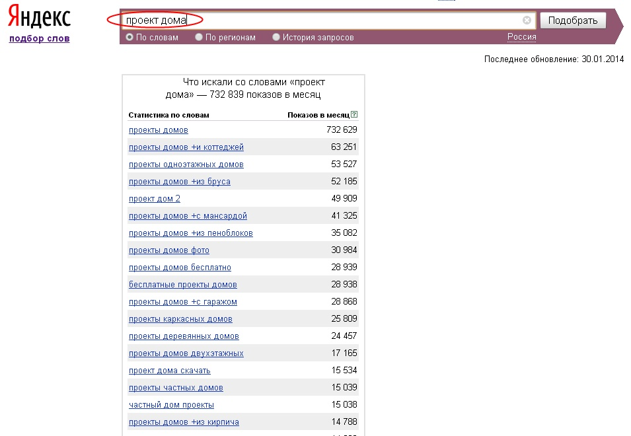Click the Показов в месяц column header

point(318,115)
